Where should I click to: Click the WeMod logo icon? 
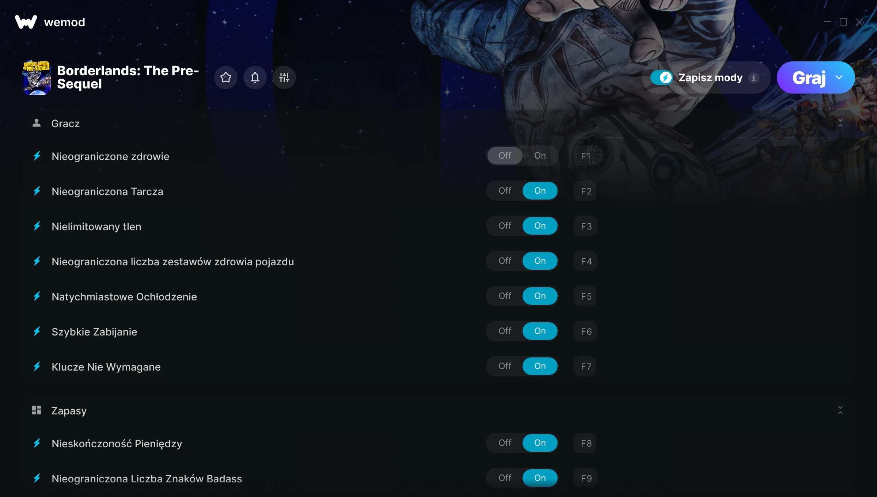click(x=26, y=22)
